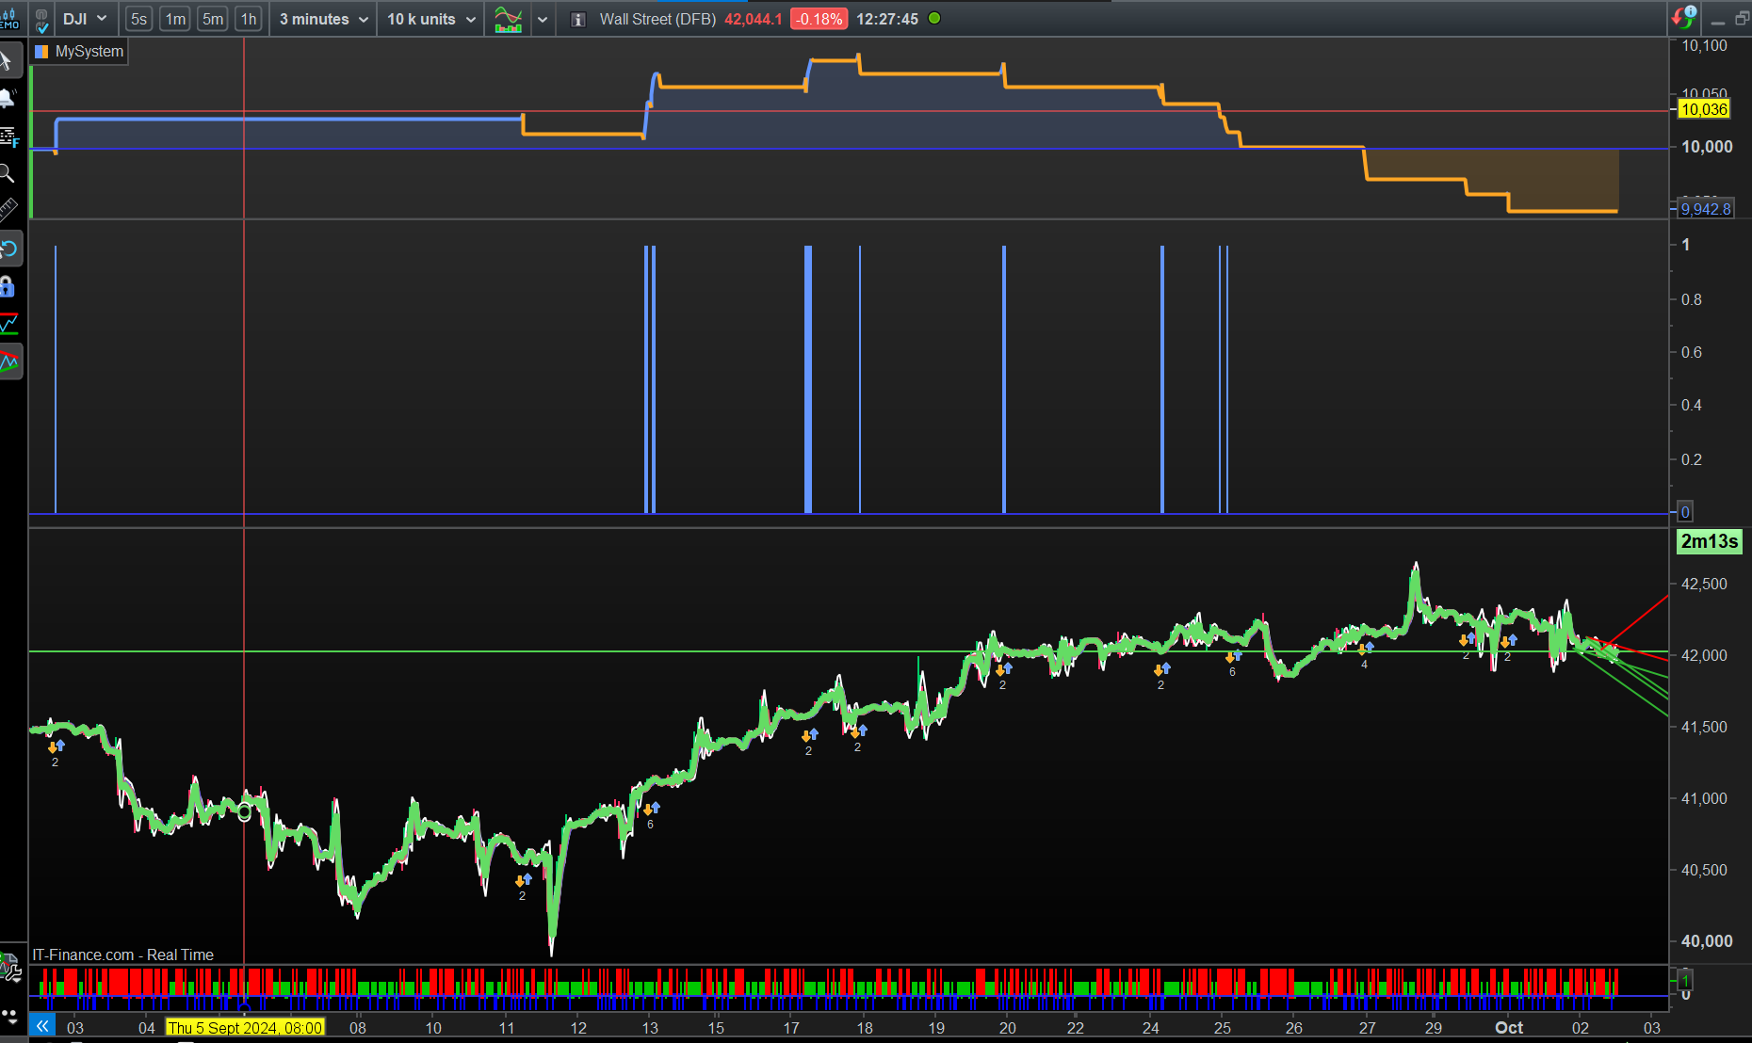Click the 40,000 price axis label
The image size is (1752, 1043).
[1707, 941]
